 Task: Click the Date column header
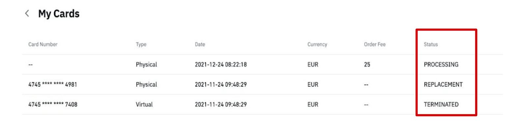pos(200,44)
